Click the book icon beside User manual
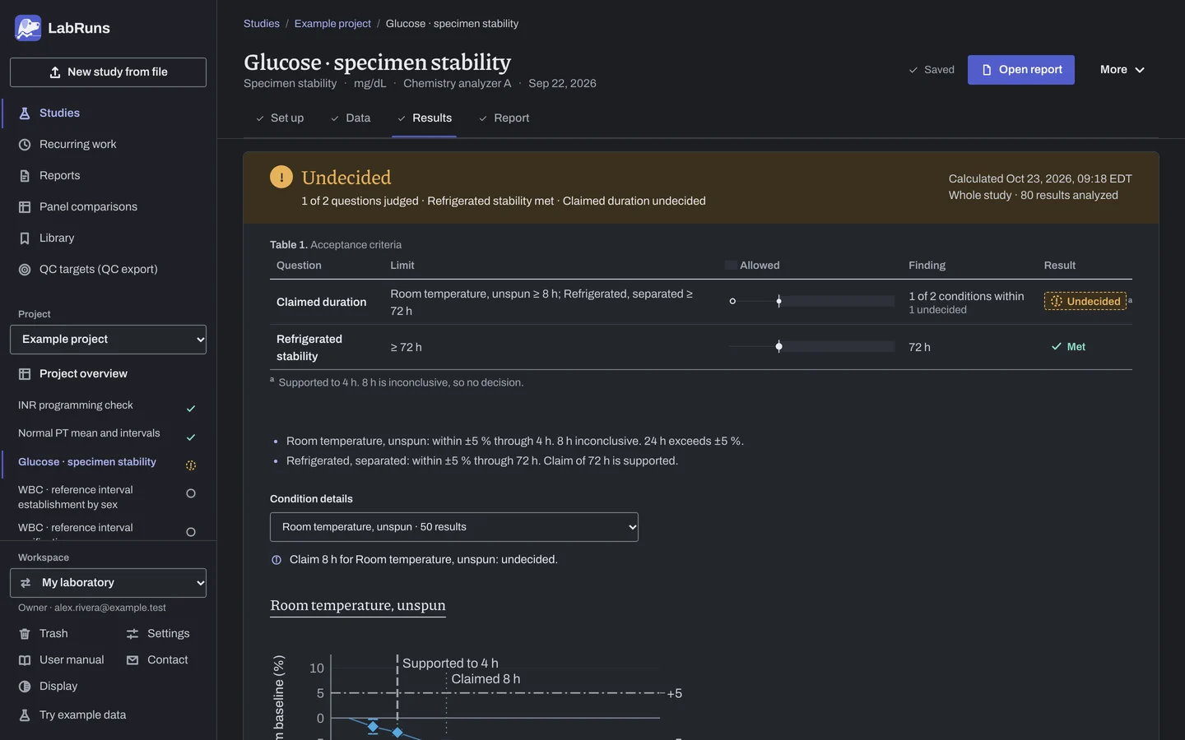 (25, 660)
